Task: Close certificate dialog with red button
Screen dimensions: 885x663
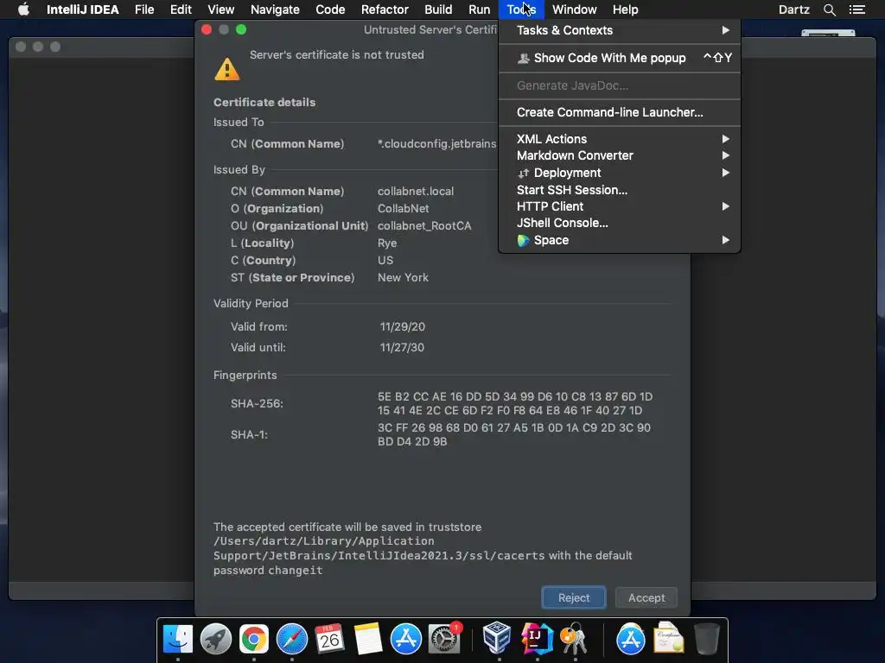Action: 207,30
